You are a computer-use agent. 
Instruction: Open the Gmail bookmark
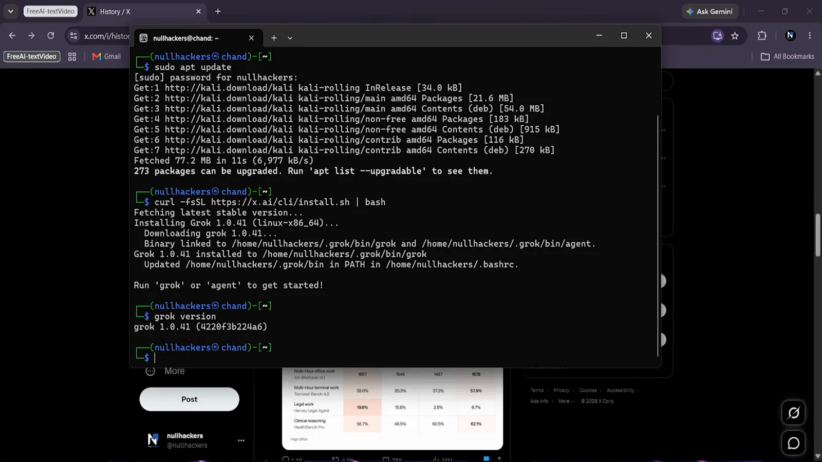tap(106, 56)
